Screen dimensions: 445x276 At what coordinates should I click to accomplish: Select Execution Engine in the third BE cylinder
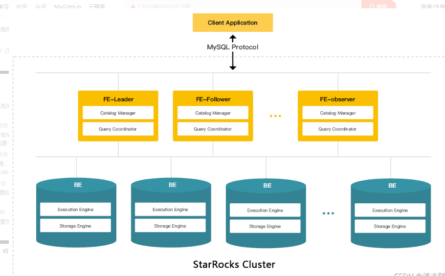tap(265, 210)
